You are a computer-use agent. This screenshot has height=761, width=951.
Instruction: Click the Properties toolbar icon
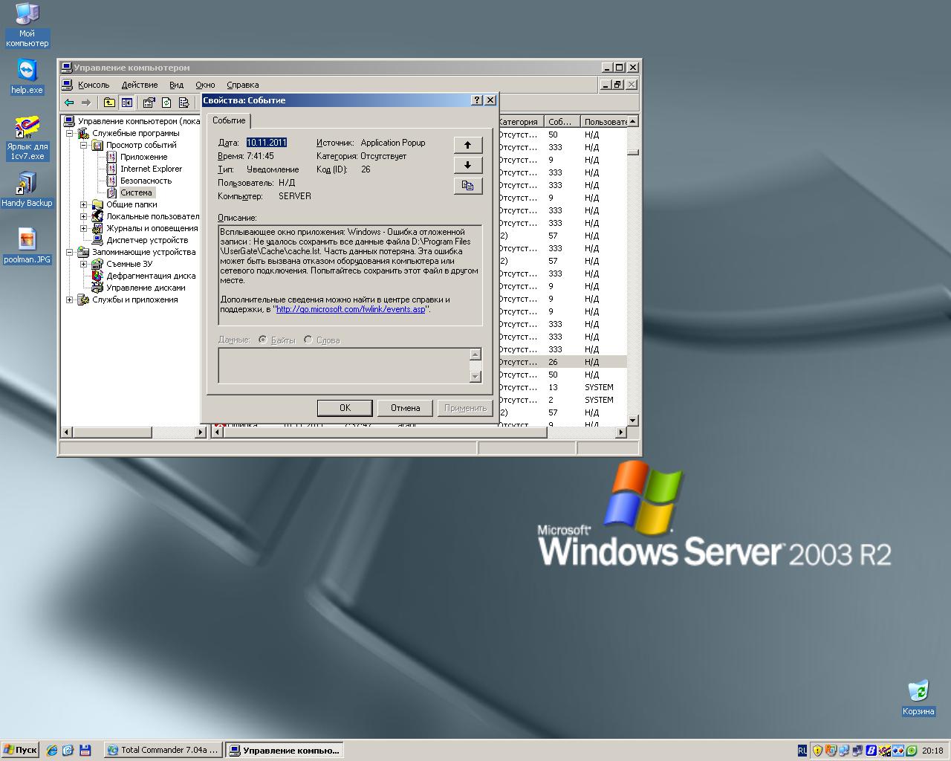pos(149,103)
